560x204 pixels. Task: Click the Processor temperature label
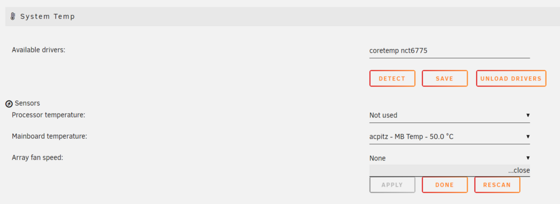49,115
